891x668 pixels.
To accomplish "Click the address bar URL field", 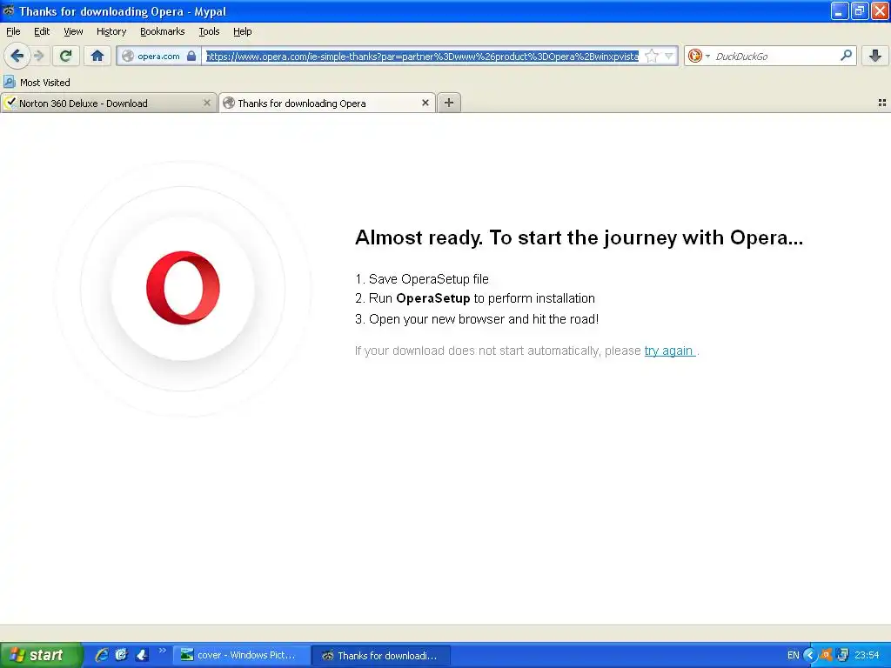I will coord(422,56).
